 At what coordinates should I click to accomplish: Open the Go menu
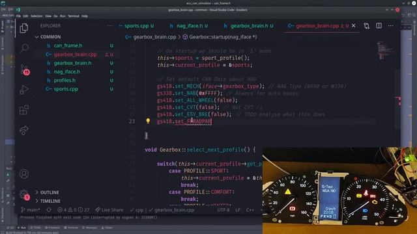pos(55,16)
